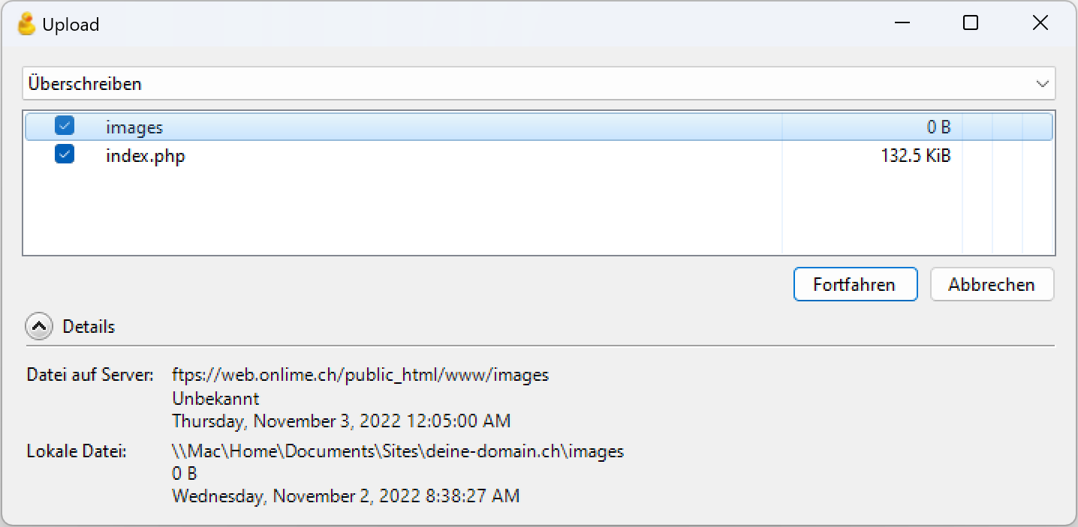Maximize the Upload dialog window
This screenshot has width=1078, height=527.
[x=971, y=24]
